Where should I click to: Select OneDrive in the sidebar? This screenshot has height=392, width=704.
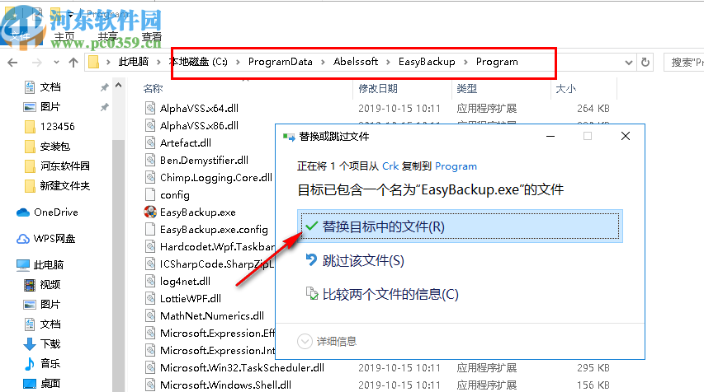(x=55, y=212)
